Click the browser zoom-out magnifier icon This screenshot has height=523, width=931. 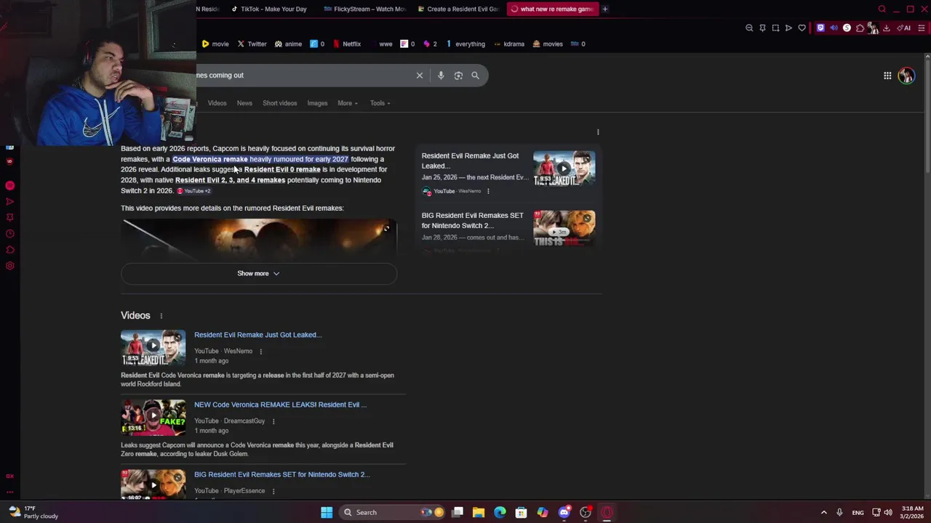point(749,28)
